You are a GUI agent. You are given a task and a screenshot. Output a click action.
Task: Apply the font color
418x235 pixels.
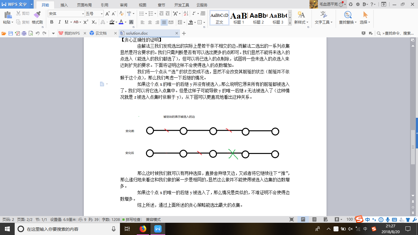point(121,22)
